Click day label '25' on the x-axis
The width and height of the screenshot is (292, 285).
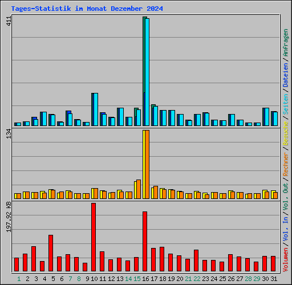point(222,279)
